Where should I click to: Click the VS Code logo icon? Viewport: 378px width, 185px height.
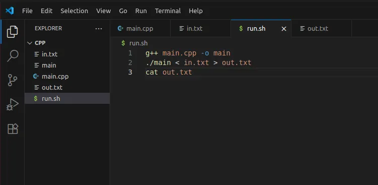10,11
